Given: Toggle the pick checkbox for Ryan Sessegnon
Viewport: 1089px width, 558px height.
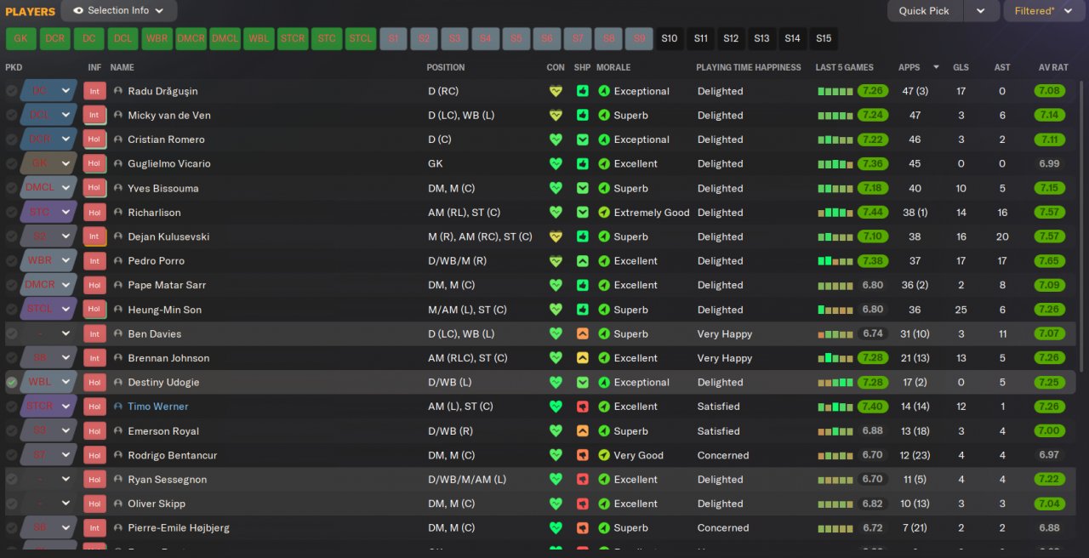Looking at the screenshot, I should tap(11, 479).
